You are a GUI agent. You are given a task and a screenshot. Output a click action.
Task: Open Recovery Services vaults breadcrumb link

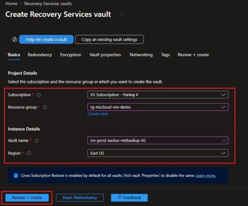[48, 4]
